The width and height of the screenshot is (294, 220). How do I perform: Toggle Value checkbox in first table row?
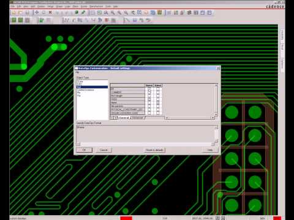158,89
